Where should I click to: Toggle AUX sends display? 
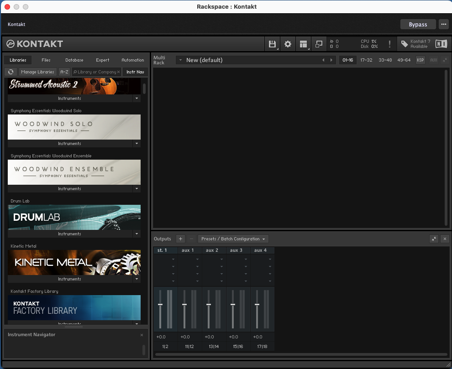[434, 60]
